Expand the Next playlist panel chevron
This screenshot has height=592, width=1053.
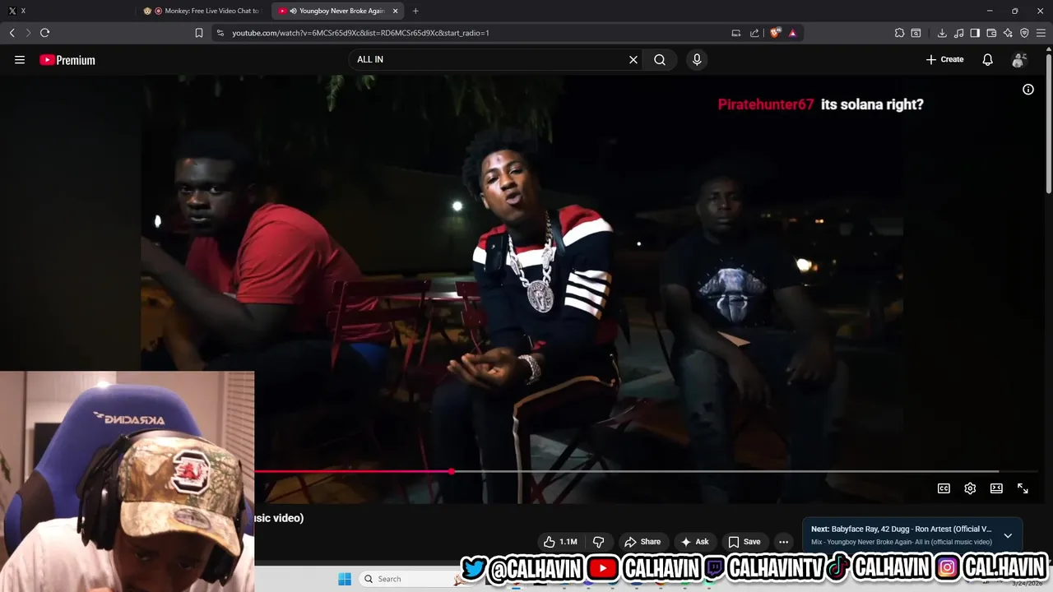pyautogui.click(x=1008, y=535)
